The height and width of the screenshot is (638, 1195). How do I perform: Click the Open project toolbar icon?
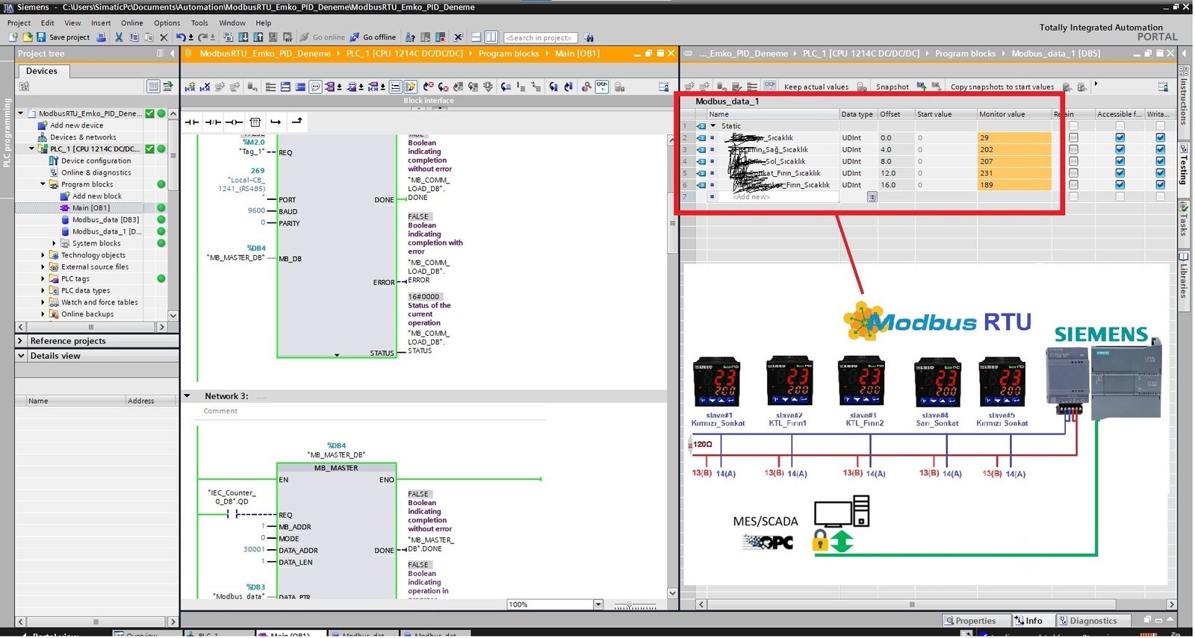tap(27, 37)
